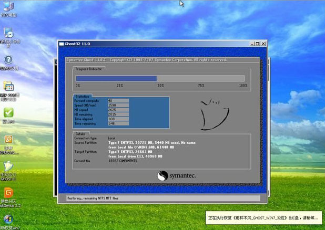Viewport: 325px width, 230px height.
Task: Maximize the Ghost32 11.0 window
Action: pyautogui.click(x=257, y=44)
